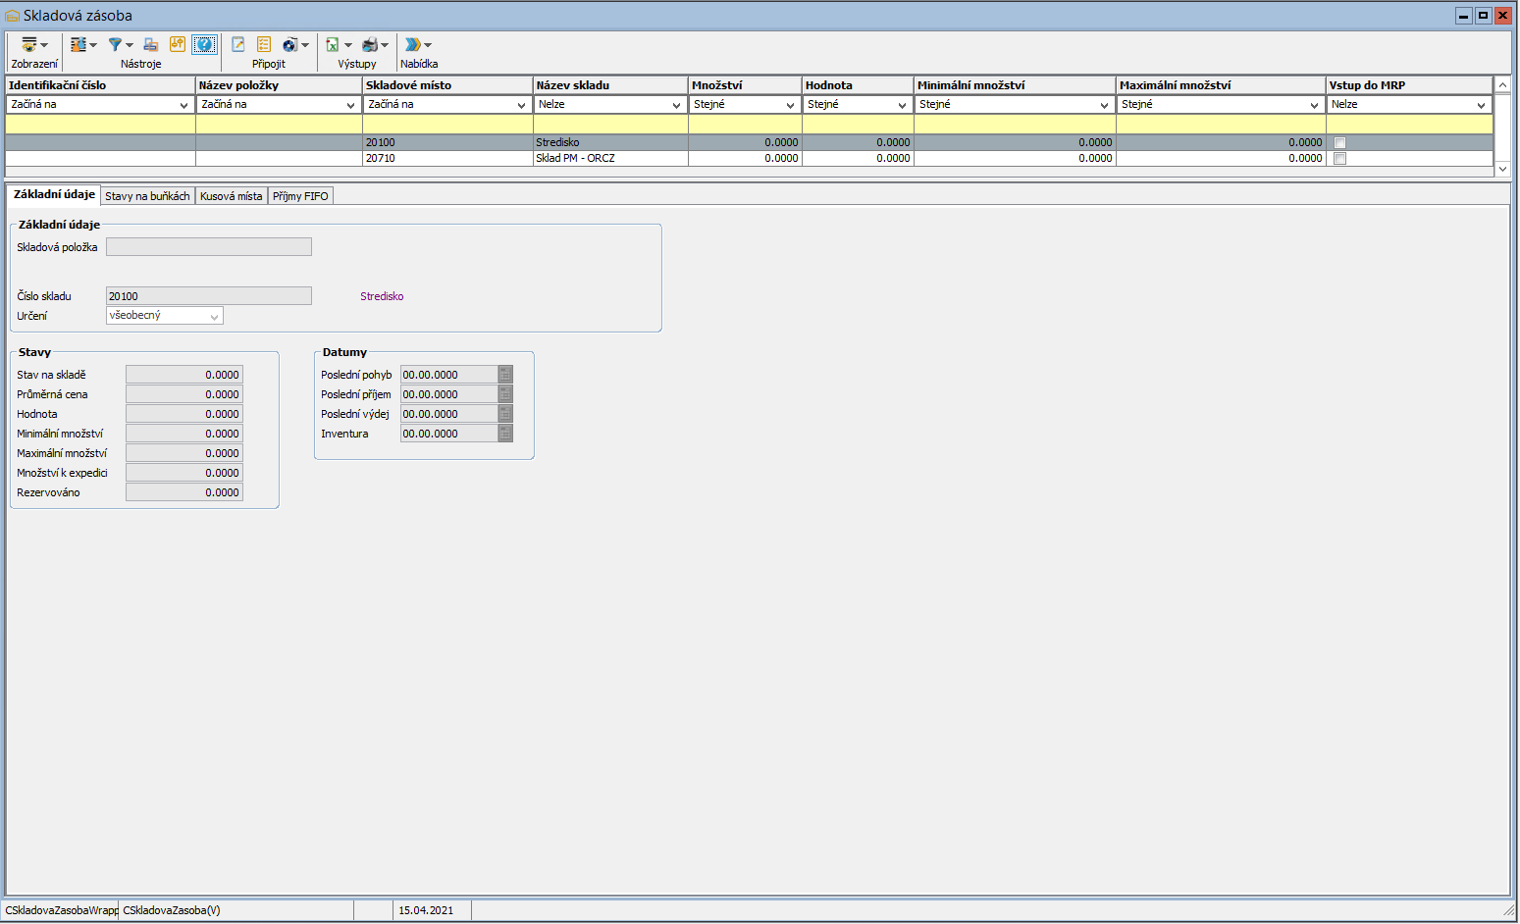Viewport: 1520px width, 924px height.
Task: Open the Příjmy FIFO tab
Action: pos(300,196)
